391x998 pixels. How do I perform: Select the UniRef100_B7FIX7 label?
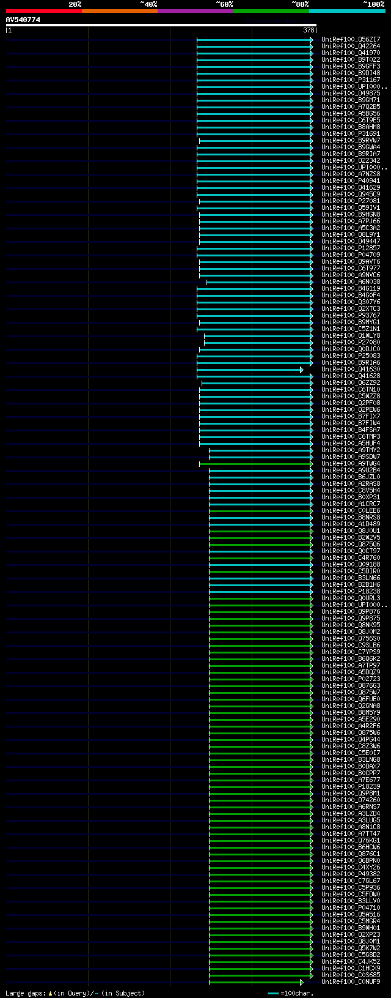pyautogui.click(x=351, y=416)
